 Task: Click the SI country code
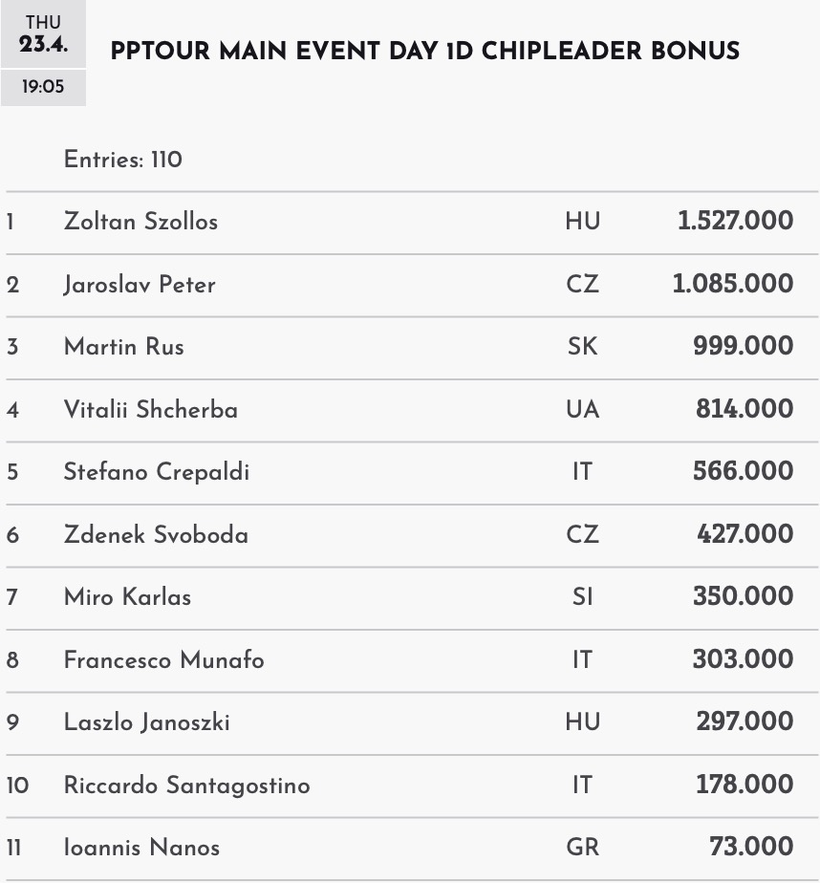(582, 597)
